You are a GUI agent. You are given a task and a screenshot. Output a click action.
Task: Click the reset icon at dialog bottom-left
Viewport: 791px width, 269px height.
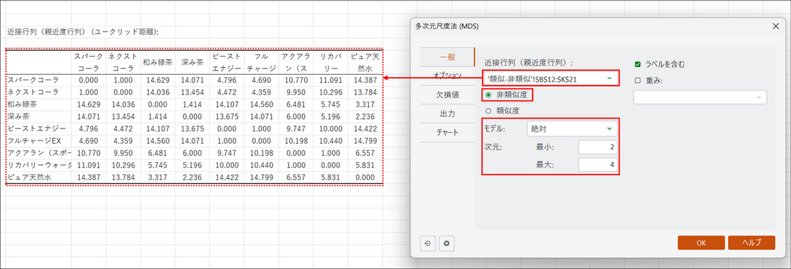tap(428, 243)
